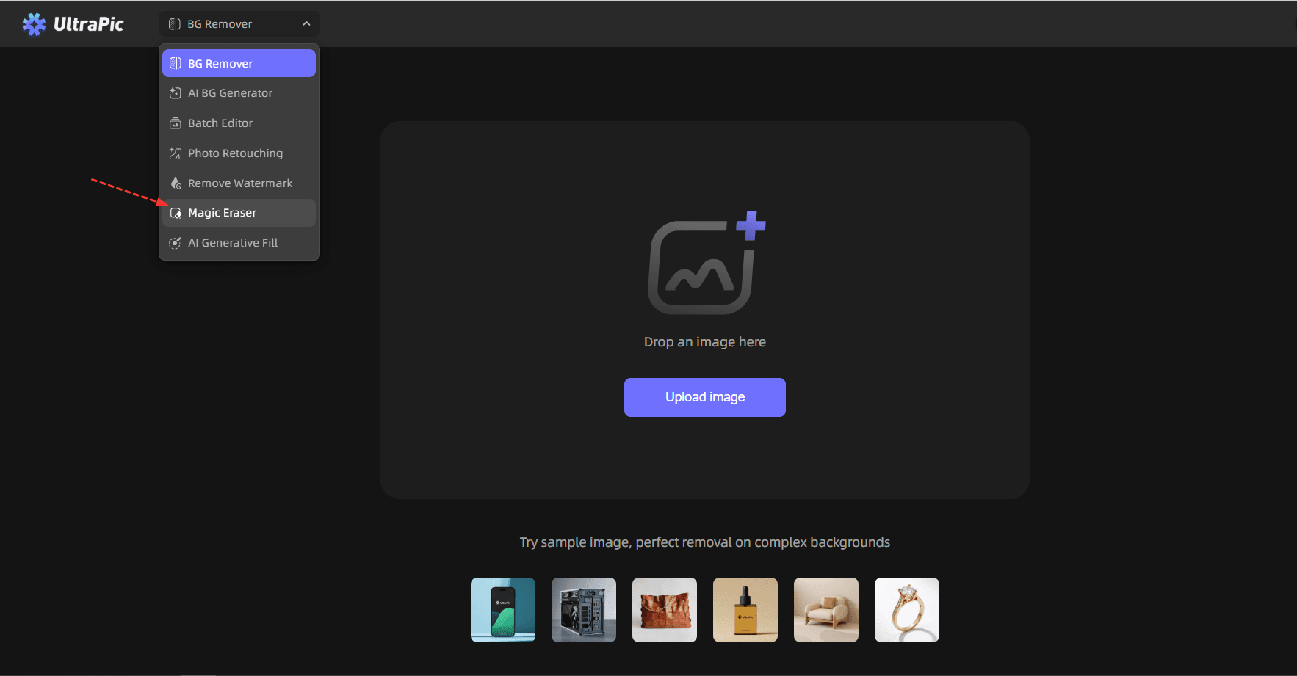Click the UltraPic brand name text

[88, 24]
